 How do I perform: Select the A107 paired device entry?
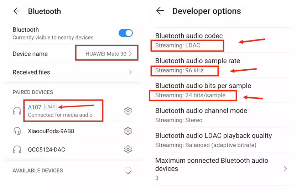[73, 111]
